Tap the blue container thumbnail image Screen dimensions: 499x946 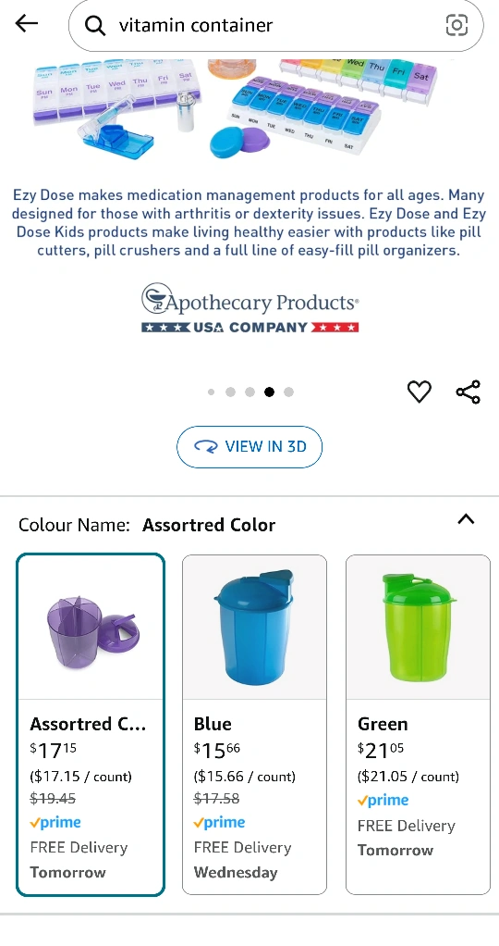click(x=254, y=628)
